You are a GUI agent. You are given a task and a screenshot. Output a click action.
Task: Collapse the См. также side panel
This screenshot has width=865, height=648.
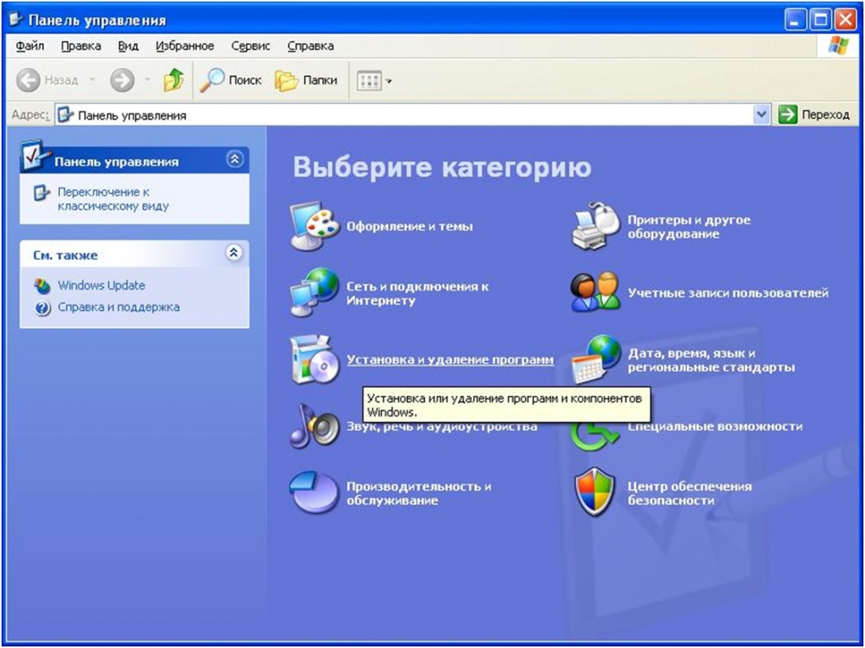(235, 253)
